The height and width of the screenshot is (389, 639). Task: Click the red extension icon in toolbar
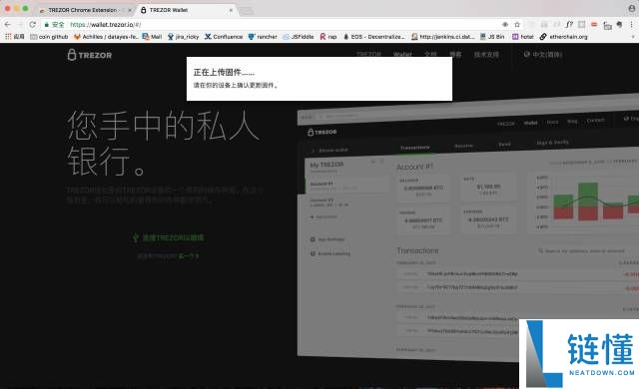click(594, 24)
